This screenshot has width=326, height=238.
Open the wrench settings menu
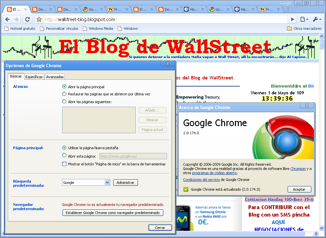317,19
